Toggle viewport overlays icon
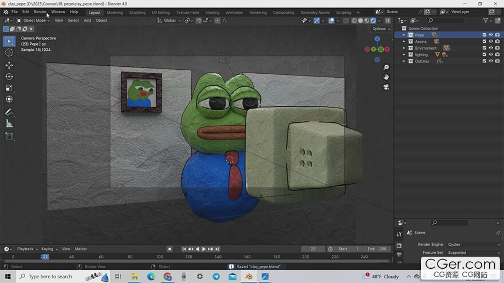This screenshot has height=283, width=504. pos(331,21)
